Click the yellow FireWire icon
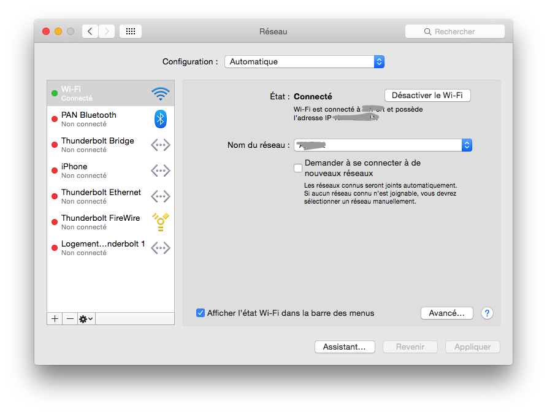 (161, 222)
